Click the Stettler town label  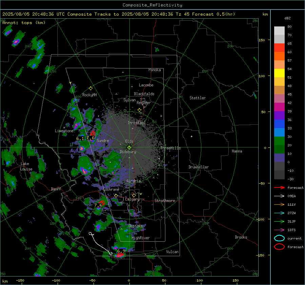[x=198, y=98]
